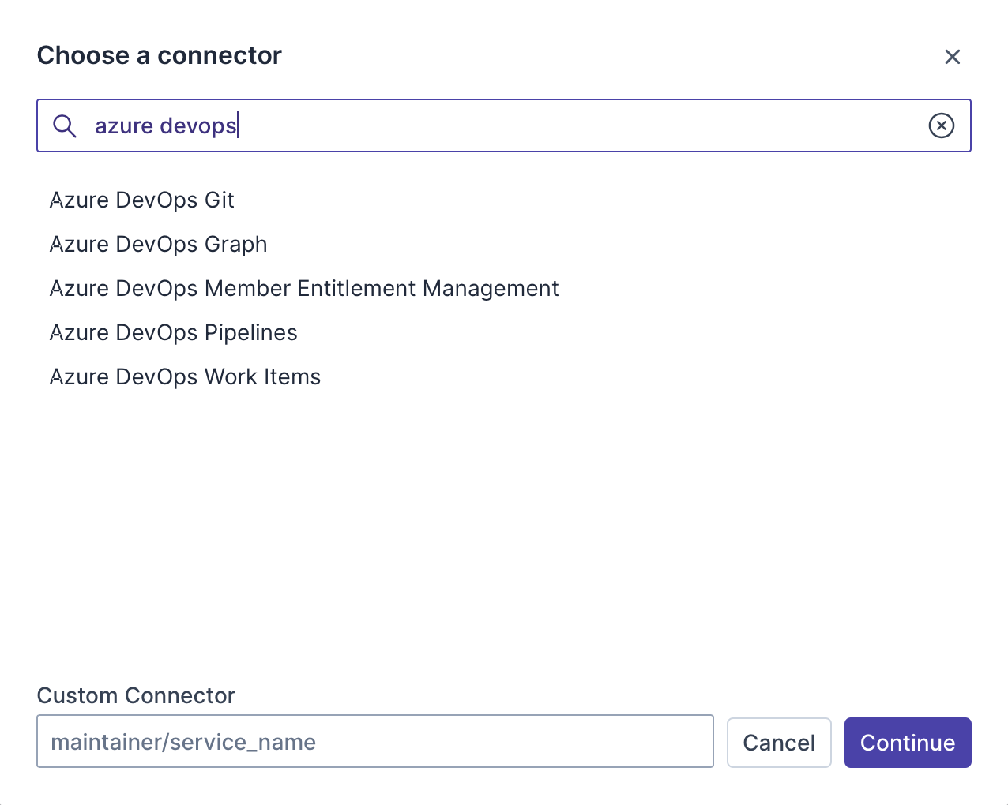Choose the Azure DevOps Graph connector
The height and width of the screenshot is (805, 1008).
click(x=159, y=245)
